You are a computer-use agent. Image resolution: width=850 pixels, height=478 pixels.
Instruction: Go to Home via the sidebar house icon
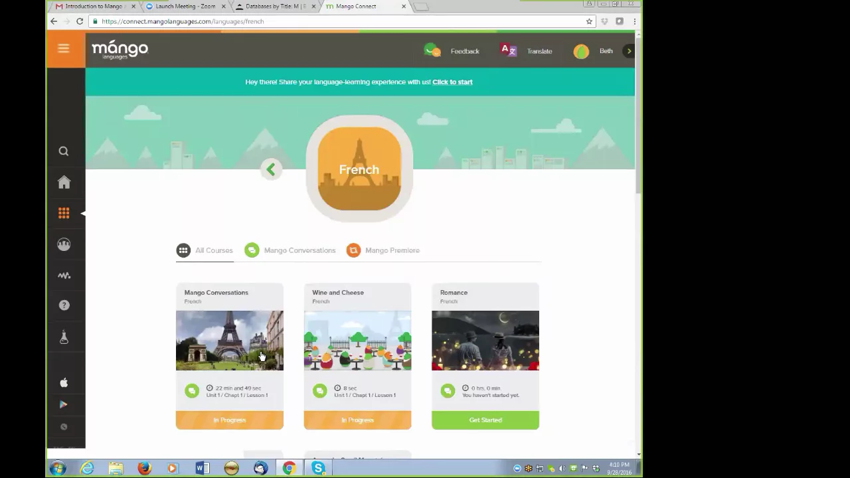(64, 182)
